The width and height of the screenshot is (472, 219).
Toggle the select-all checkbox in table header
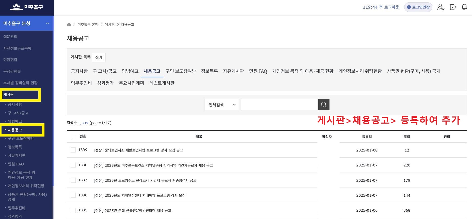pos(74,137)
